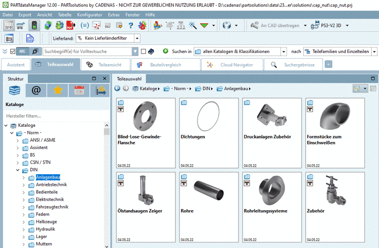Open the Teilefamilien und Einzelteilen dropdown
379x248 pixels.
tap(374, 52)
